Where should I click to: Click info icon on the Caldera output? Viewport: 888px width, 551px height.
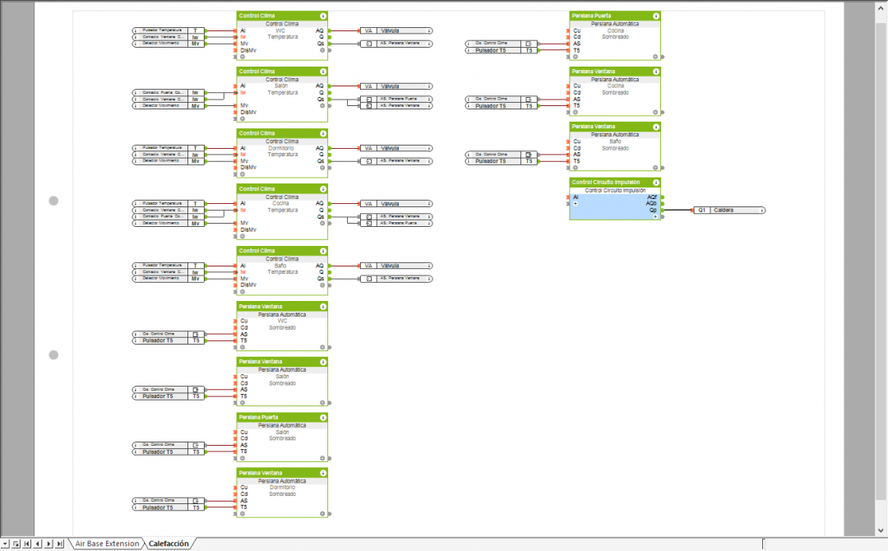pos(762,211)
